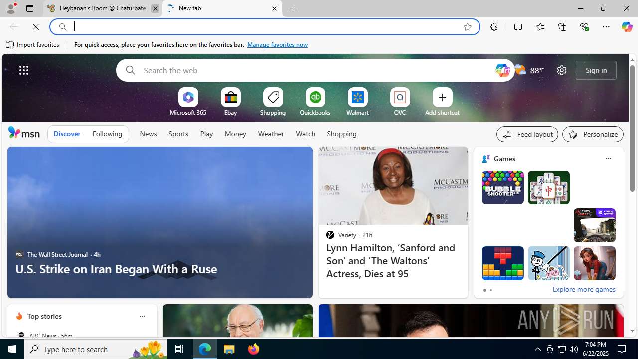Open Tab actions menu icon
This screenshot has height=359, width=638.
pos(29,8)
